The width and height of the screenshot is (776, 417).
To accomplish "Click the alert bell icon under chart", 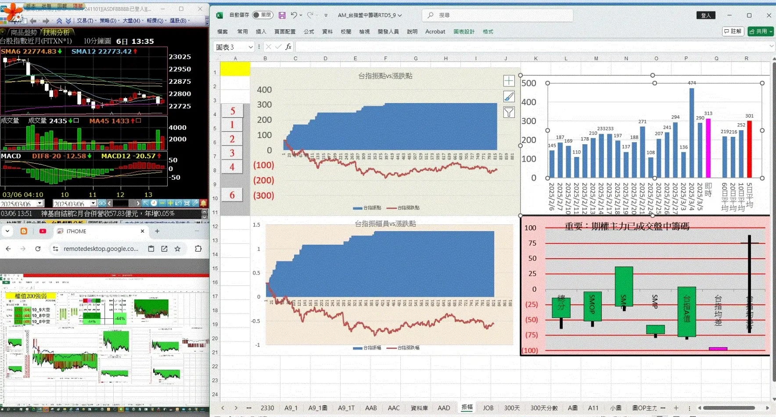I will [204, 203].
